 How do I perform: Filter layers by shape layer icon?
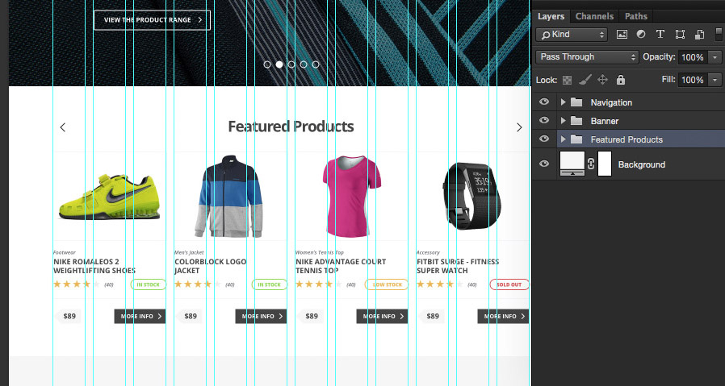680,34
